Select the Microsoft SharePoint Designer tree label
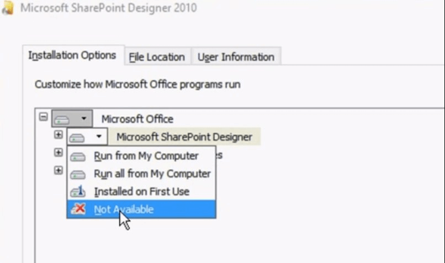 184,137
